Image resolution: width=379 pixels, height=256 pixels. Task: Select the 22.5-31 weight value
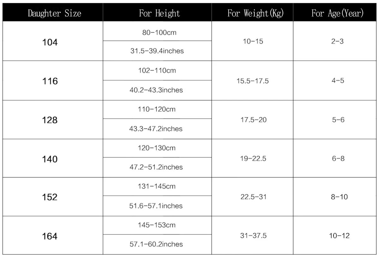click(253, 197)
